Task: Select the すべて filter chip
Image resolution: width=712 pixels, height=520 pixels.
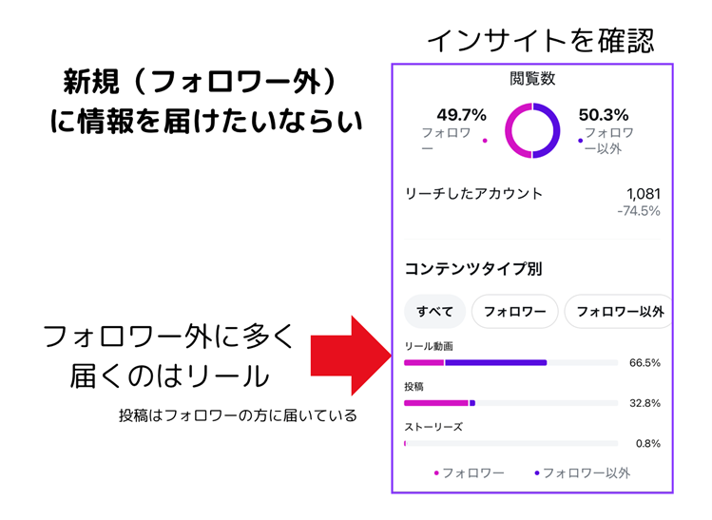Action: (434, 312)
